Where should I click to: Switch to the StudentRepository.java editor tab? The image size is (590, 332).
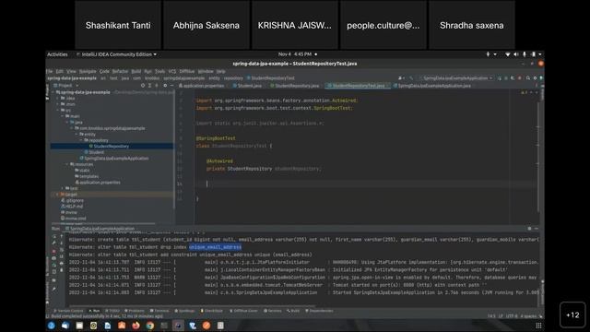tap(295, 86)
